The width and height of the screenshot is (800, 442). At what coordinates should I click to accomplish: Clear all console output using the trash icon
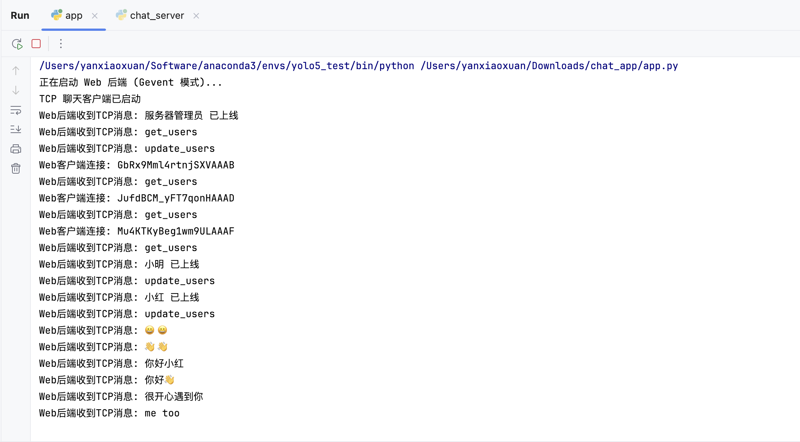[15, 168]
